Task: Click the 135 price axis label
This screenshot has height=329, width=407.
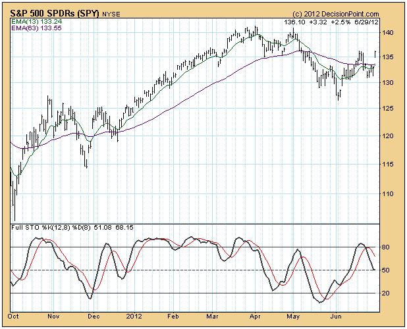Action: (x=387, y=57)
